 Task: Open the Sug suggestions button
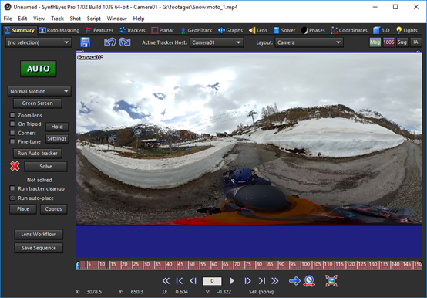402,42
